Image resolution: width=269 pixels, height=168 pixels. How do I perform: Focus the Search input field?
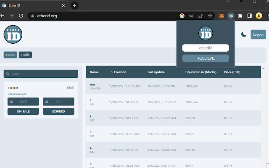(x=41, y=74)
